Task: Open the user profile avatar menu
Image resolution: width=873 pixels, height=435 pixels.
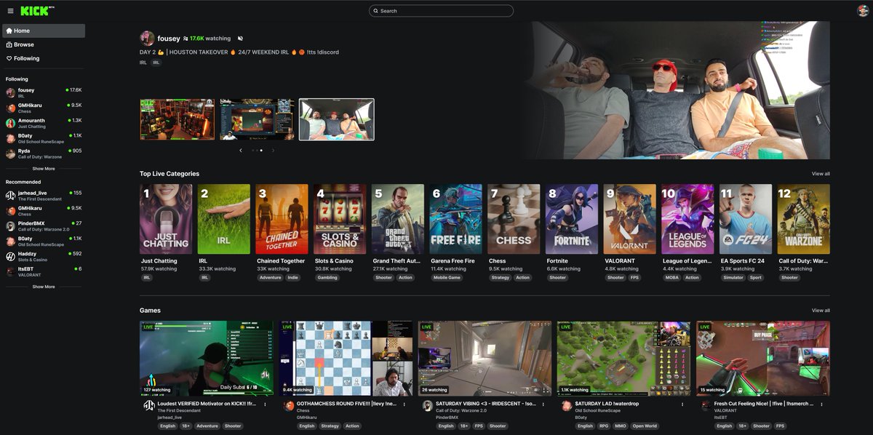Action: (x=863, y=11)
